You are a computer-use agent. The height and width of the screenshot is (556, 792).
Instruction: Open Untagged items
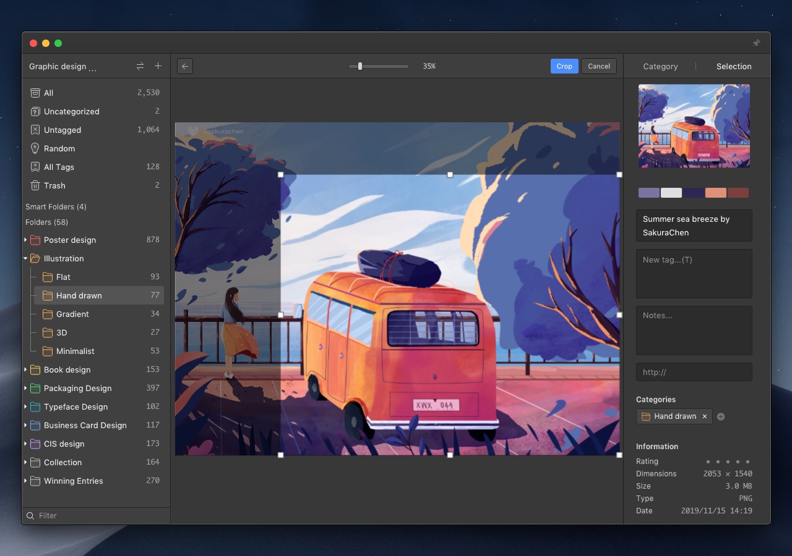tap(96, 130)
